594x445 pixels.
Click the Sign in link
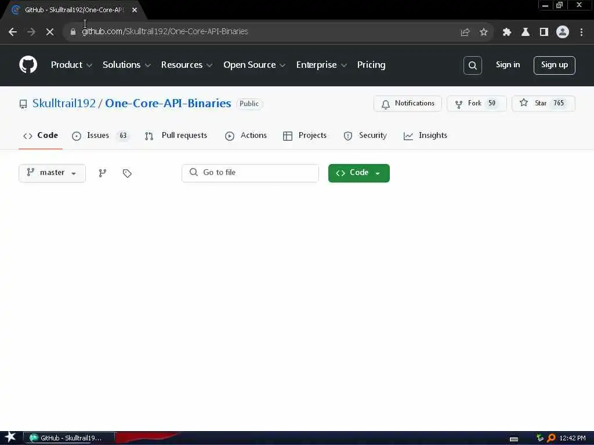click(508, 65)
